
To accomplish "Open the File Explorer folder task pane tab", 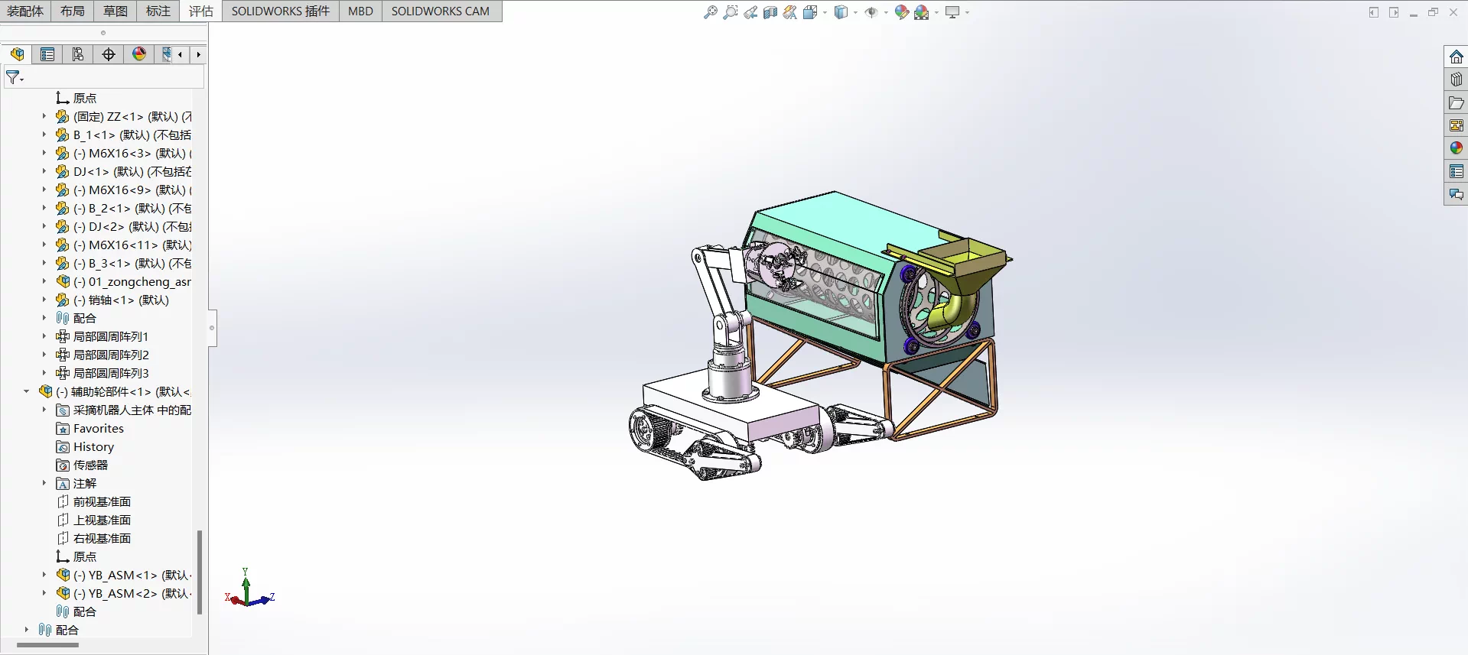I will pos(1456,102).
